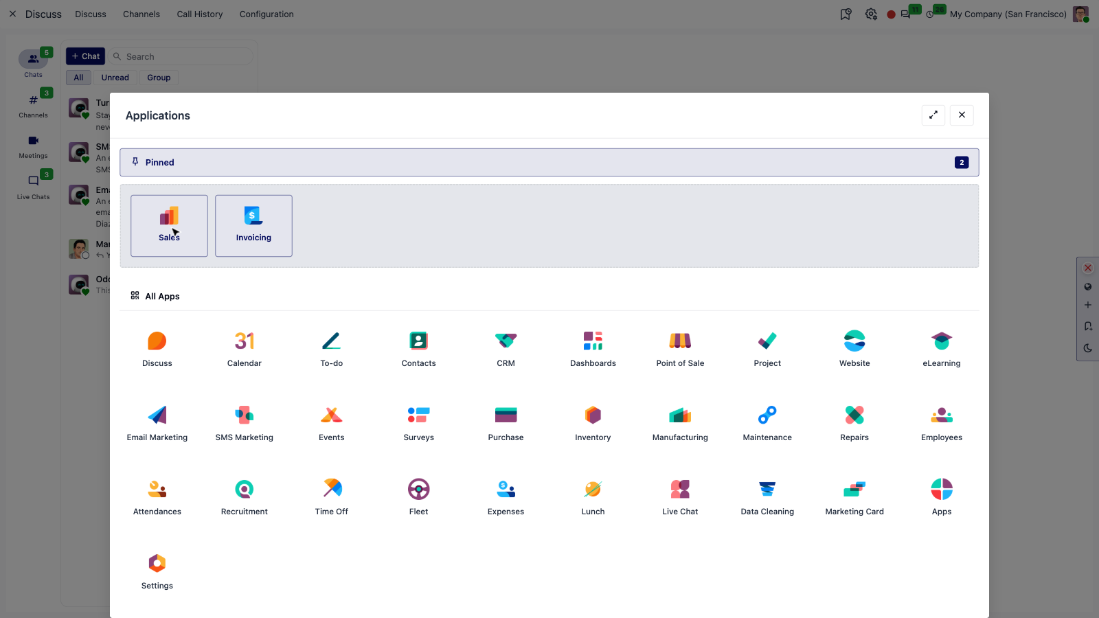This screenshot has height=618, width=1099.
Task: Open the Settings app
Action: [x=157, y=571]
